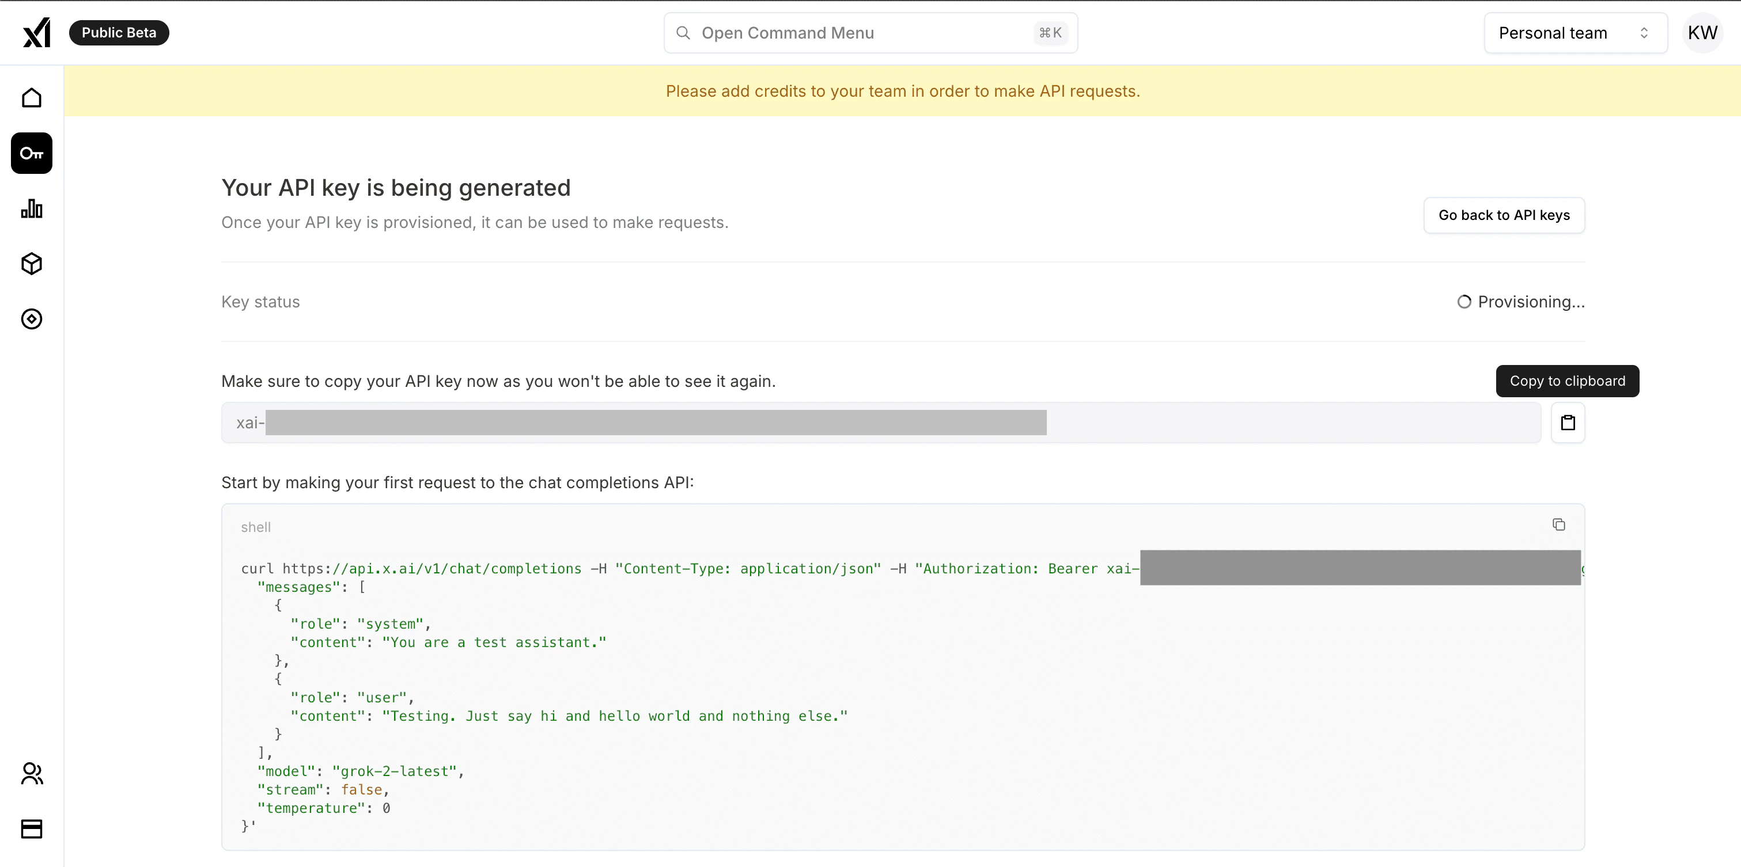
Task: Copy the shell code snippet
Action: pos(1558,524)
